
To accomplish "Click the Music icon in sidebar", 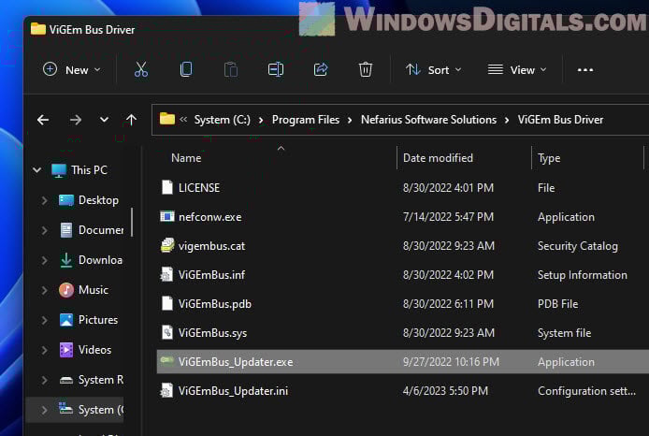I will (66, 290).
